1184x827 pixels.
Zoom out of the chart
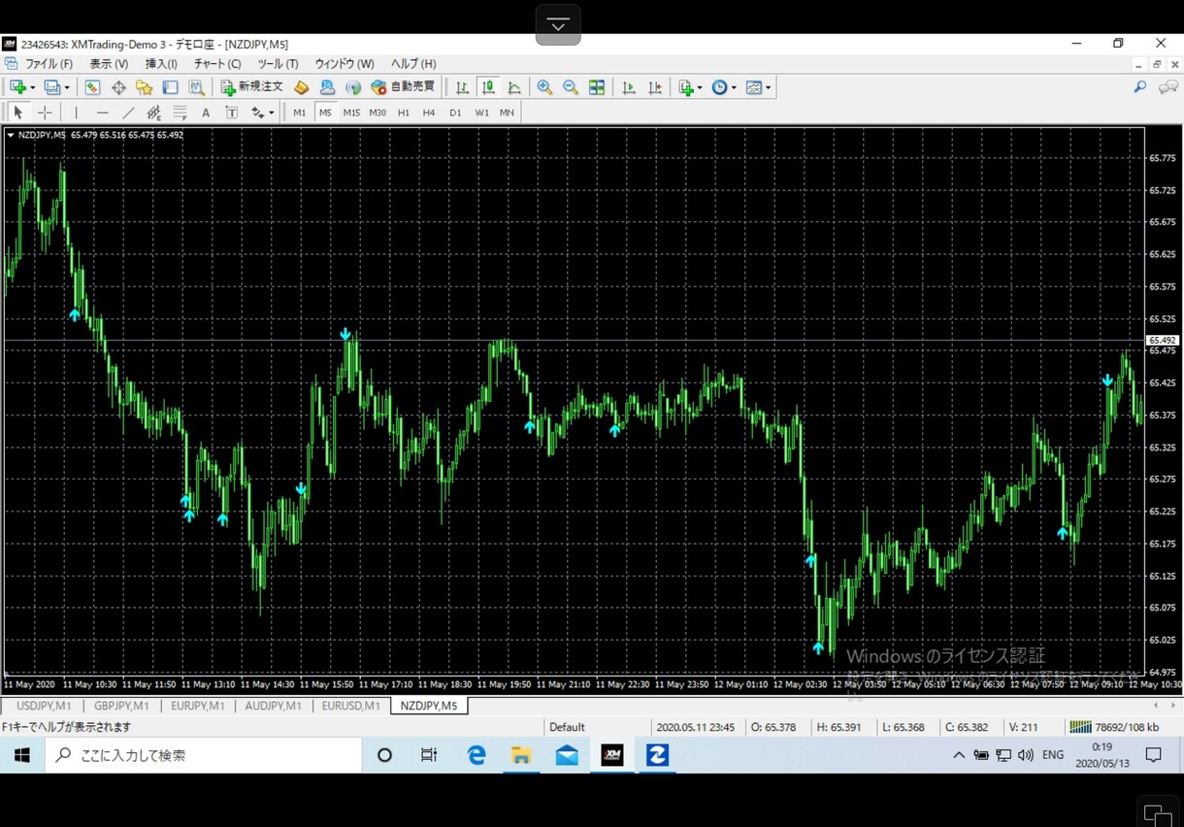tap(571, 87)
